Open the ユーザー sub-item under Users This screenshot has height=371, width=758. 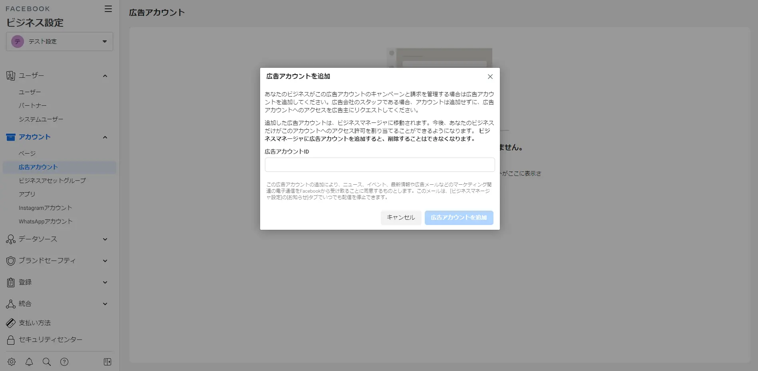(x=30, y=92)
